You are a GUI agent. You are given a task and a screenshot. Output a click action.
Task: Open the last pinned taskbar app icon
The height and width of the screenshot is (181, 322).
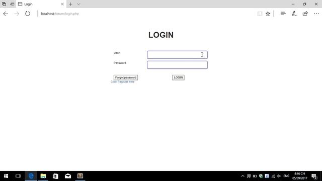[80, 176]
